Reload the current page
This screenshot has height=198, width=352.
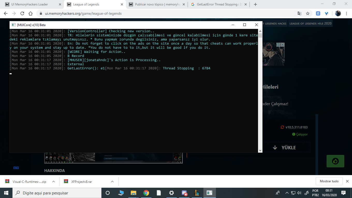point(22,13)
